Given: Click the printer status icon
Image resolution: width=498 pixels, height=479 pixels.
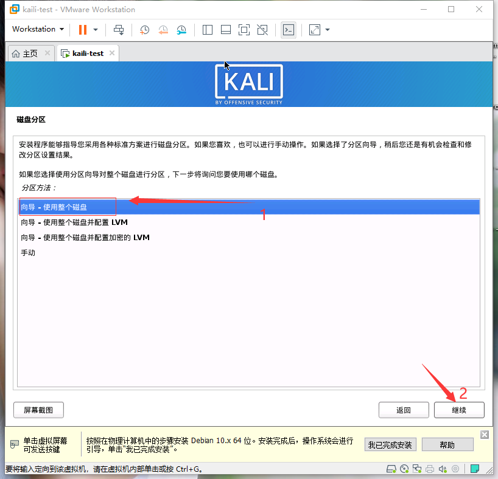Looking at the screenshot, I should (x=430, y=469).
